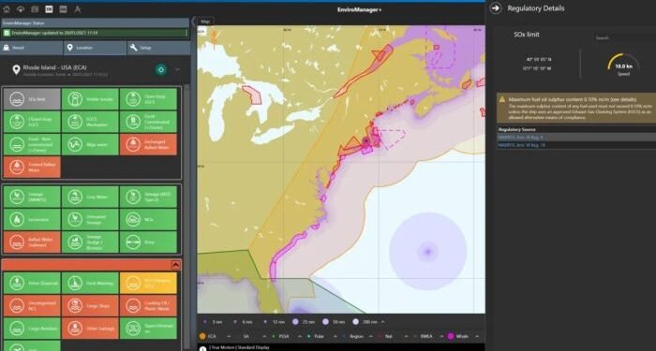656x351 pixels.
Task: Expand the SA layer options arrow
Action: click(x=263, y=336)
